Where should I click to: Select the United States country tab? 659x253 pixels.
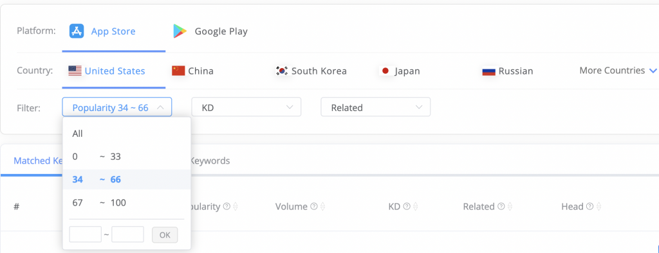[x=113, y=71]
